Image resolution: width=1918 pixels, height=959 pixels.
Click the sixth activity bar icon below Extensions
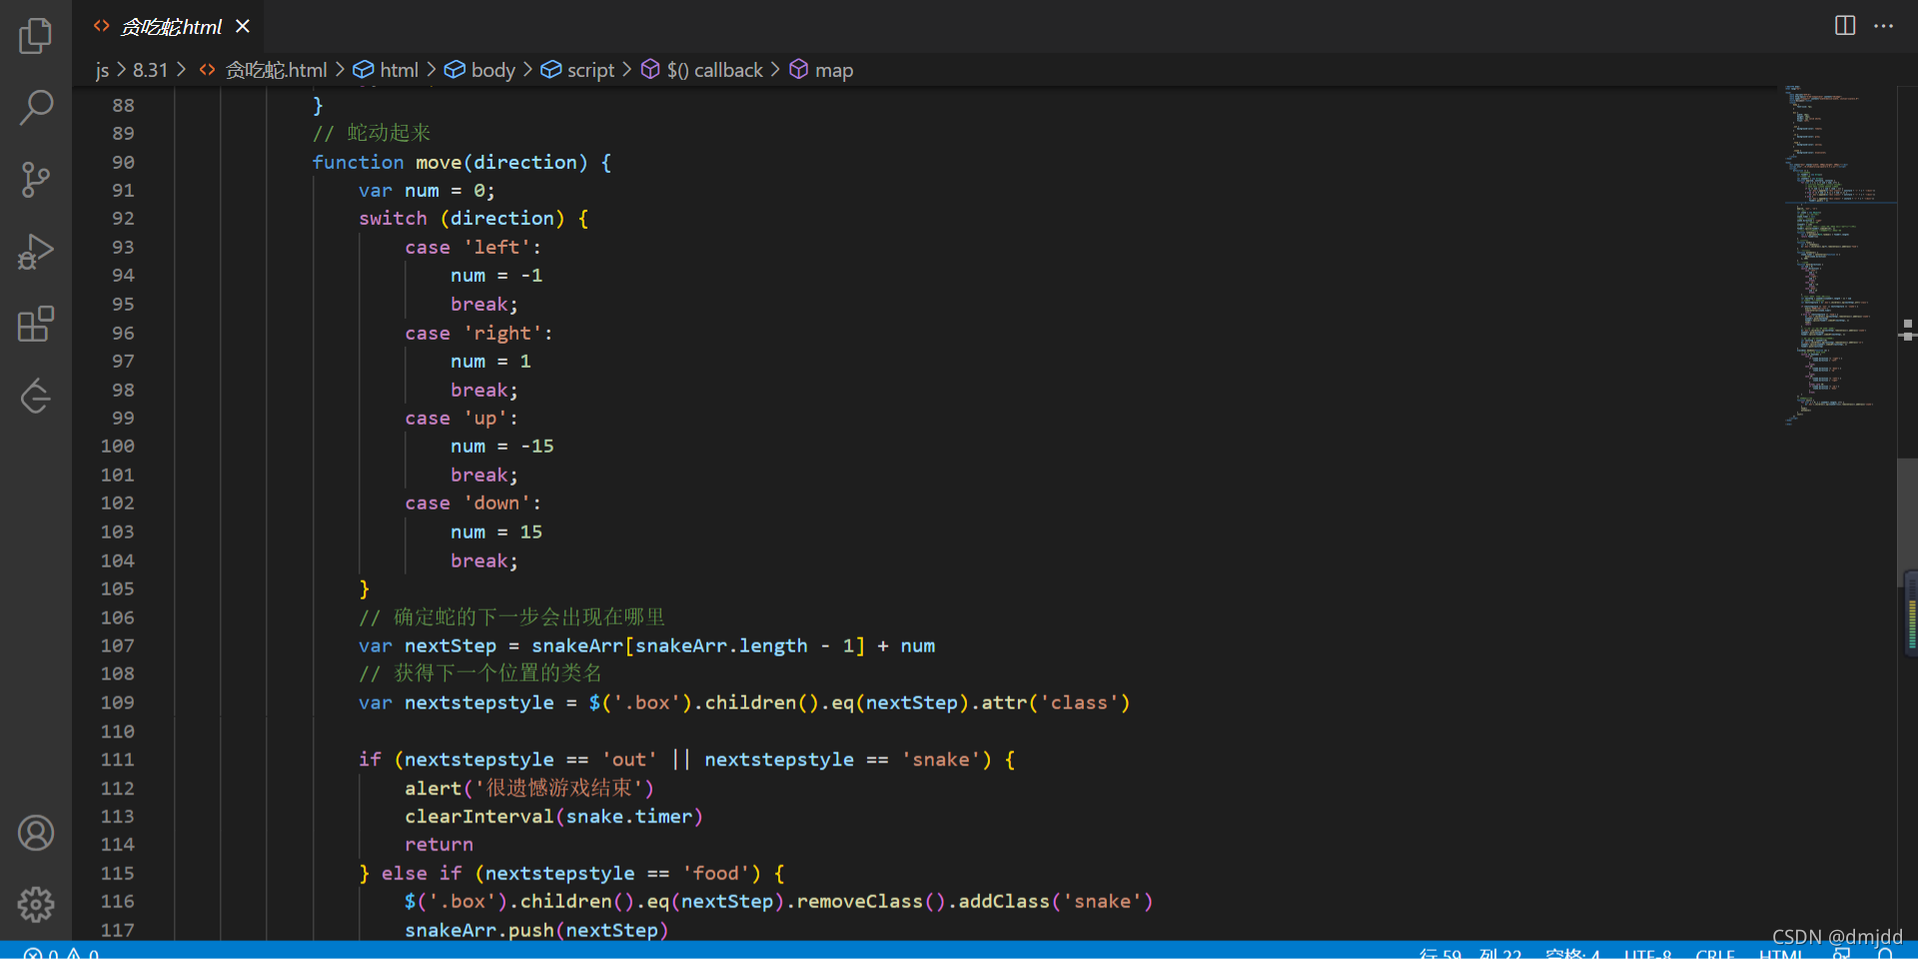36,396
